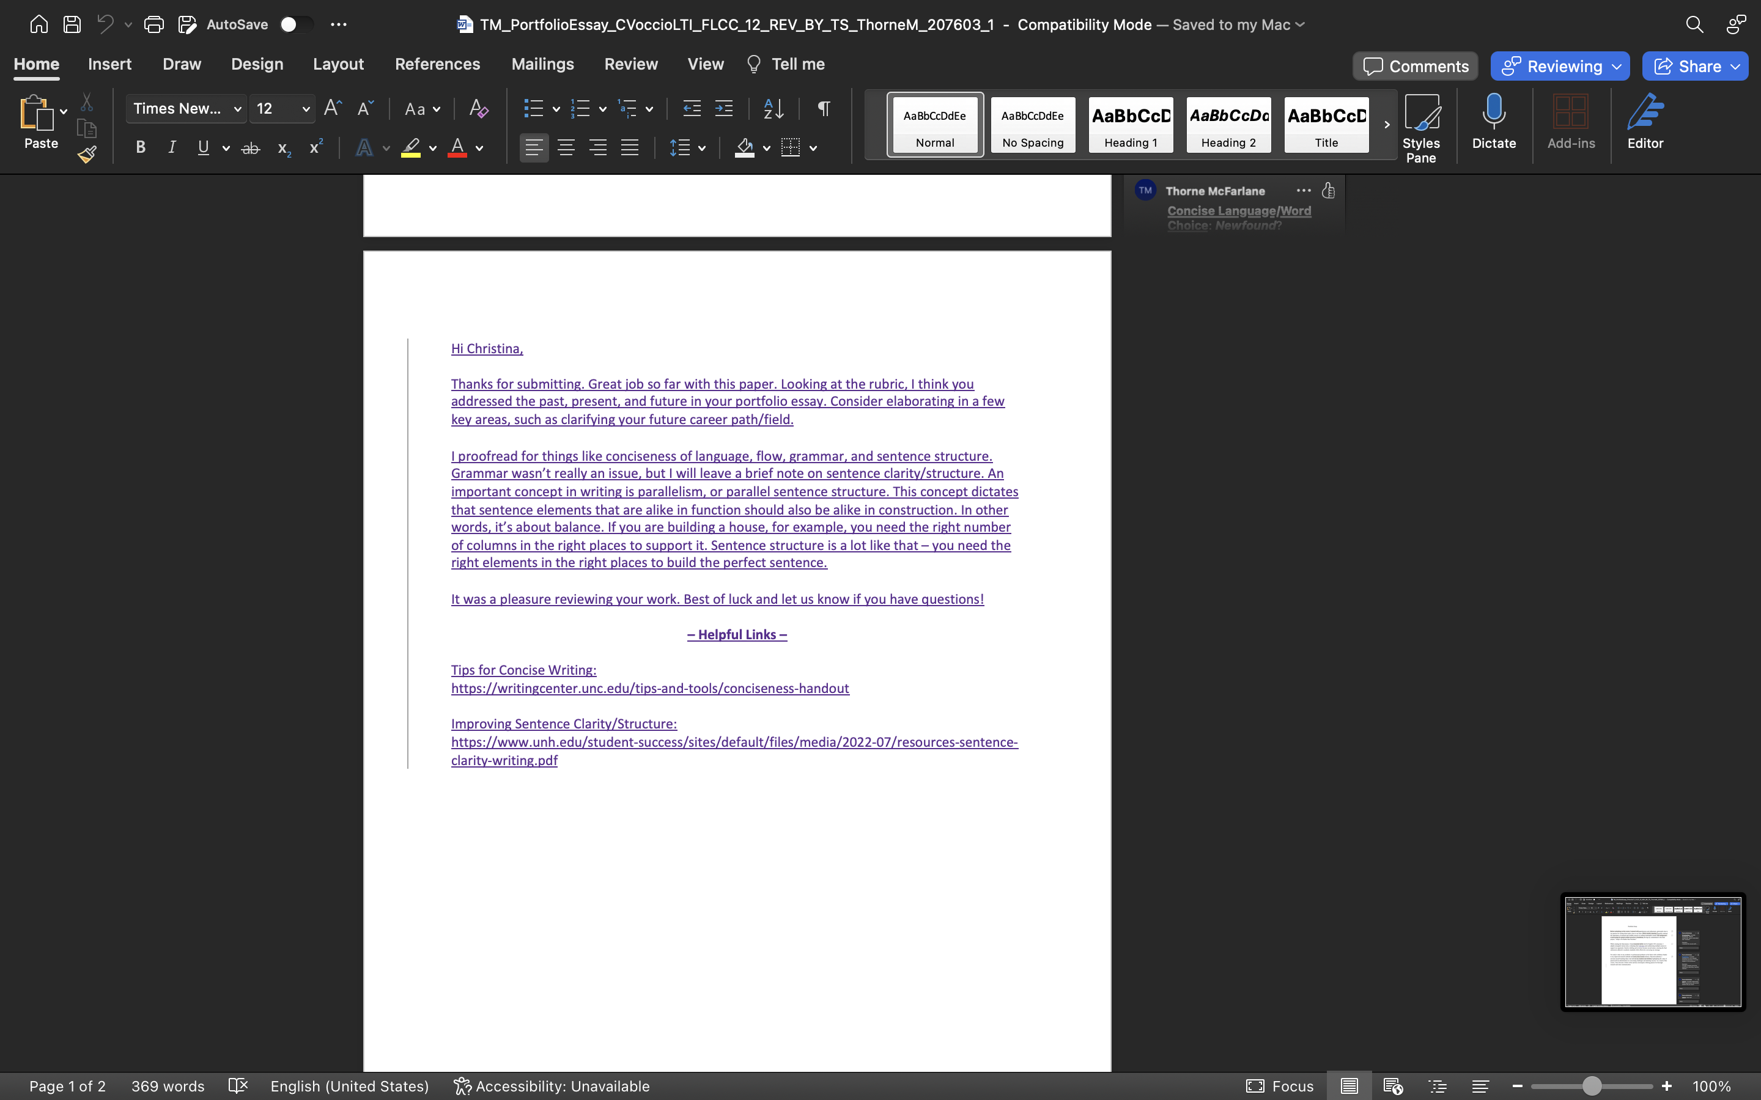Open the search magnifier
The height and width of the screenshot is (1100, 1761).
pyautogui.click(x=1694, y=24)
